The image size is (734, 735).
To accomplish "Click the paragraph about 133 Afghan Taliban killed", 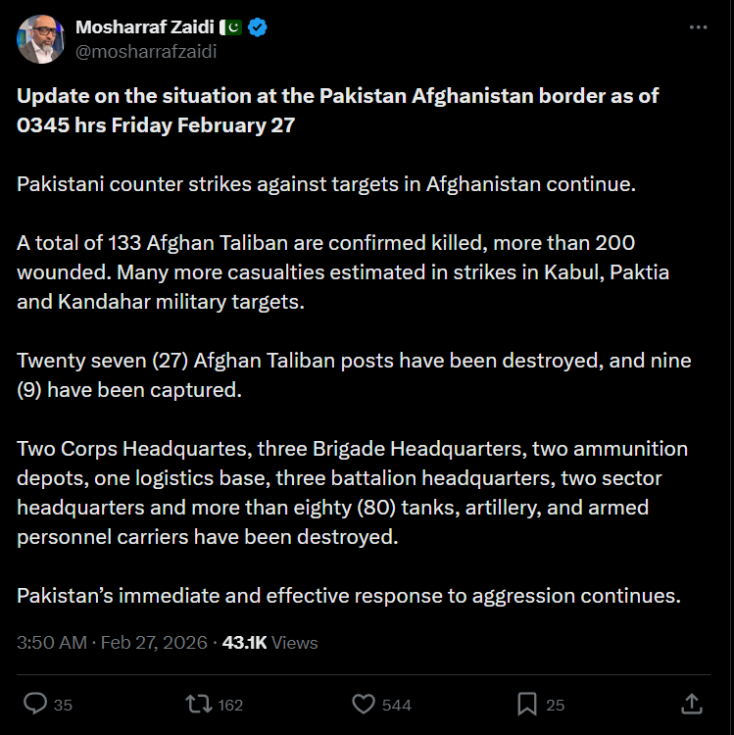I will (342, 271).
